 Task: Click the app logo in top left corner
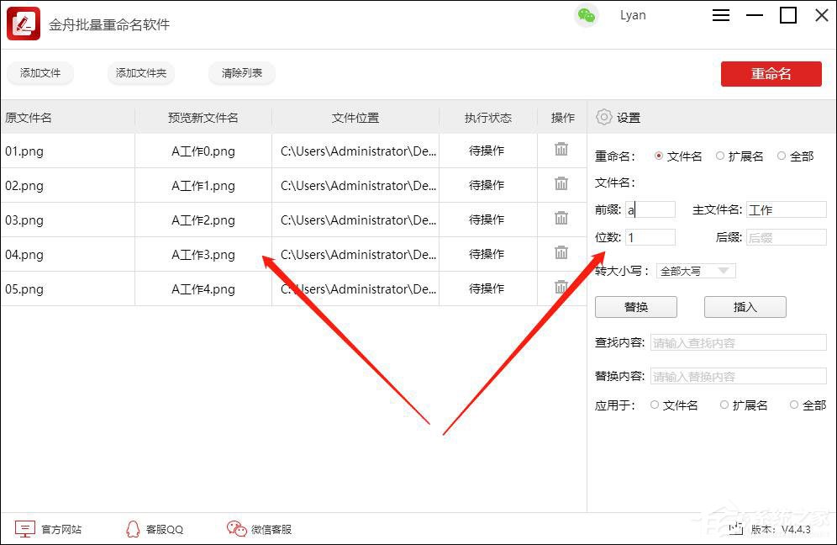coord(24,24)
